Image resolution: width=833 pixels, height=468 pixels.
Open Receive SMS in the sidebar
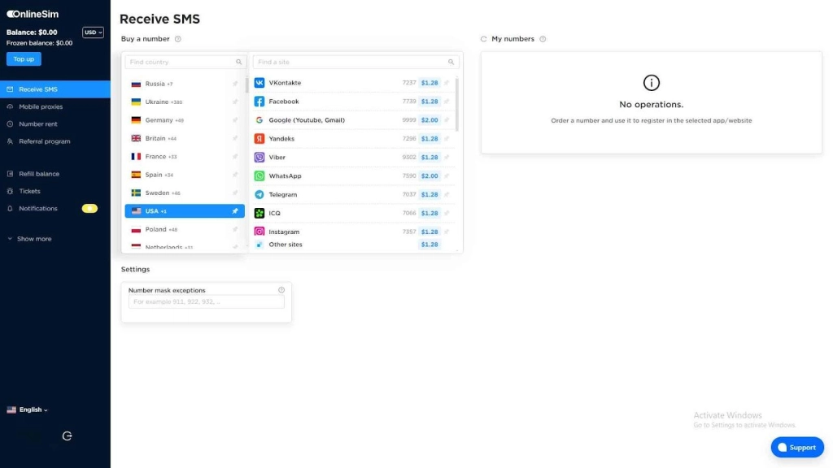point(55,89)
